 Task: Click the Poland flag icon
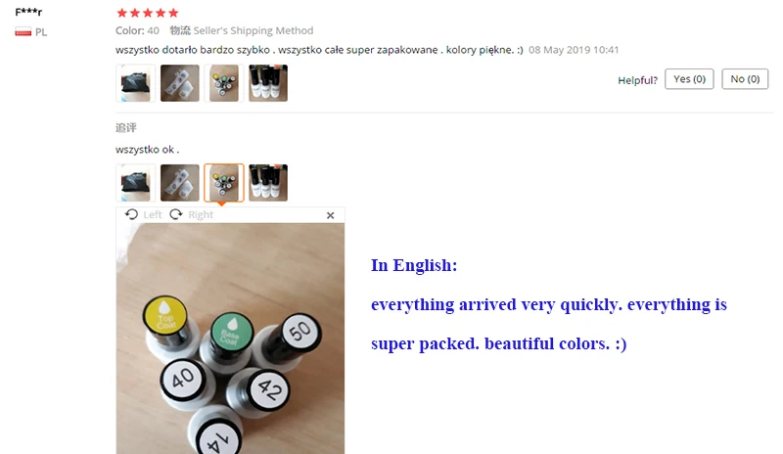click(23, 32)
